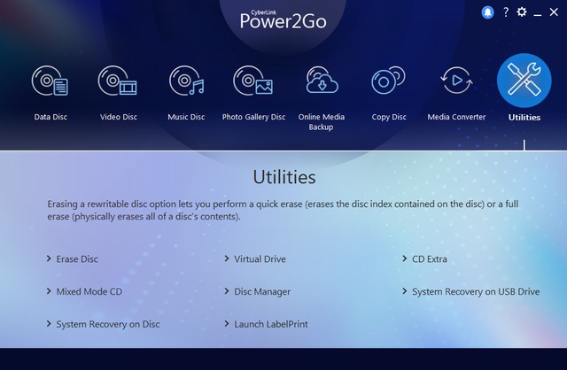Select the Video Disc icon
The width and height of the screenshot is (567, 370).
pos(118,83)
